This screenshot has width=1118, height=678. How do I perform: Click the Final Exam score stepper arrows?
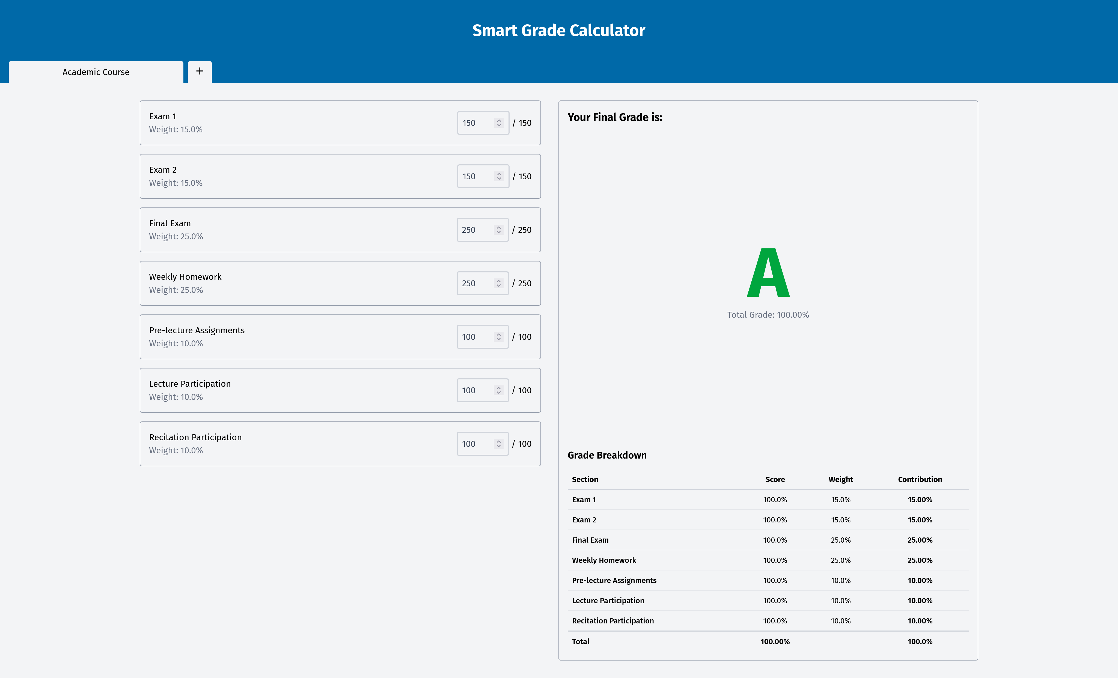click(x=499, y=230)
